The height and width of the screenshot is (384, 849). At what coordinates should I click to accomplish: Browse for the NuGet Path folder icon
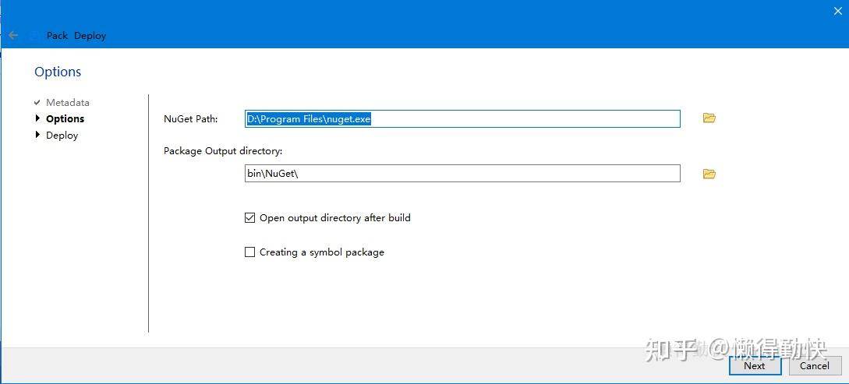click(x=709, y=118)
